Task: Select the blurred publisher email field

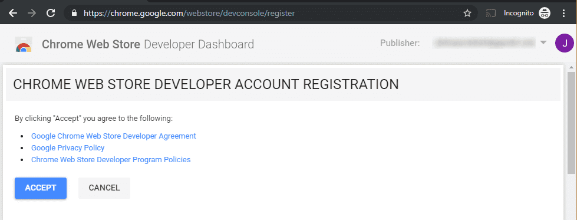Action: 484,43
